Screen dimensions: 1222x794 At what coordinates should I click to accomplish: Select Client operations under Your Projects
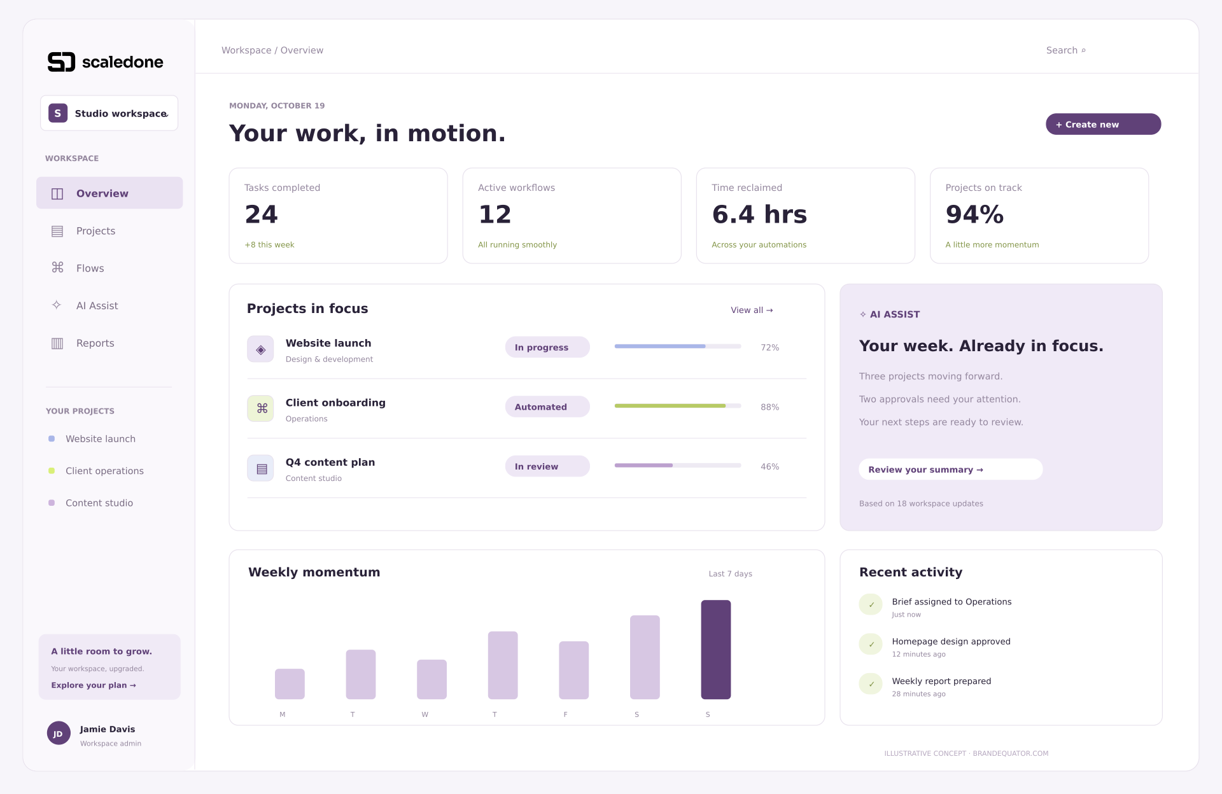coord(96,471)
